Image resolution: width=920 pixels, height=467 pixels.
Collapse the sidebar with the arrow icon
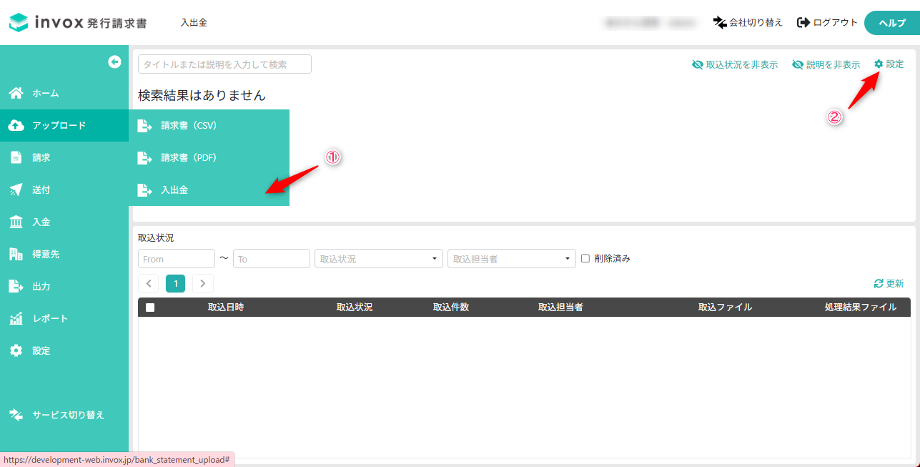pos(114,62)
